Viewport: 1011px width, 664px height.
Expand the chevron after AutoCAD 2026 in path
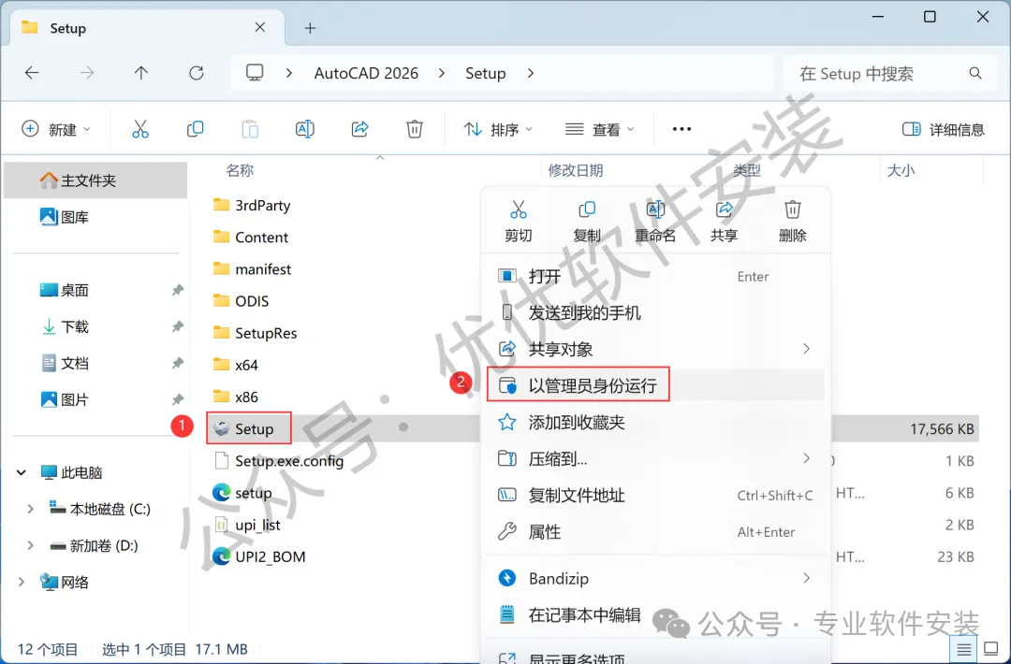[x=442, y=74]
